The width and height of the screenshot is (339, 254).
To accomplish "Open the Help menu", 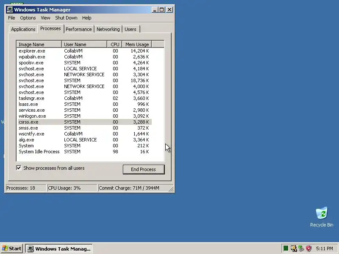I will tap(87, 18).
